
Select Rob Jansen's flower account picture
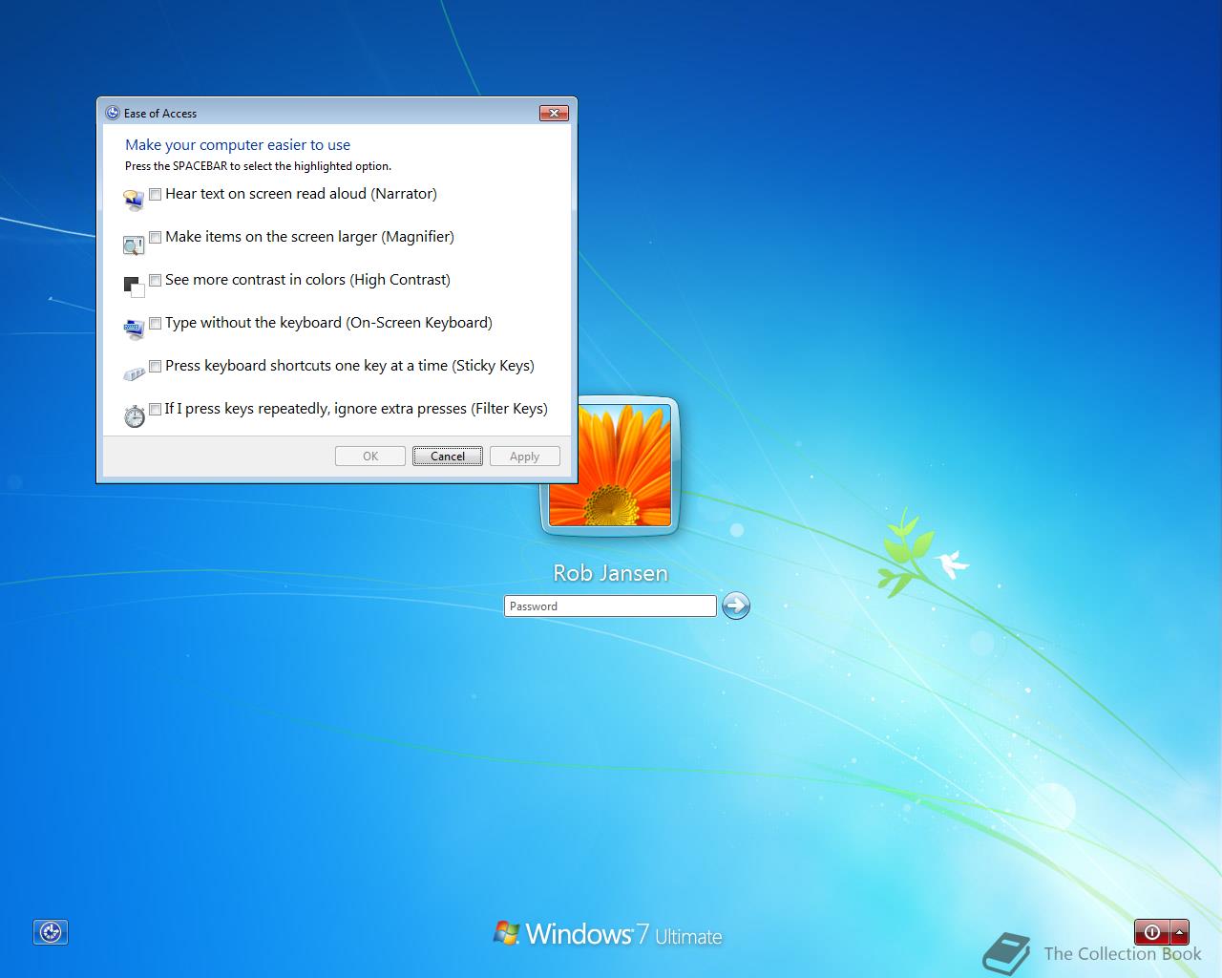click(x=611, y=468)
